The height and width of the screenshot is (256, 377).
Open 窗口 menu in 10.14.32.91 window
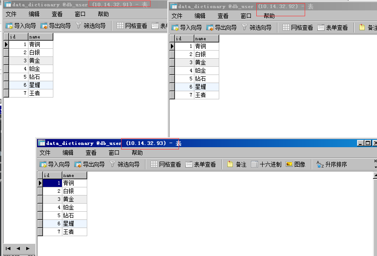pos(80,14)
